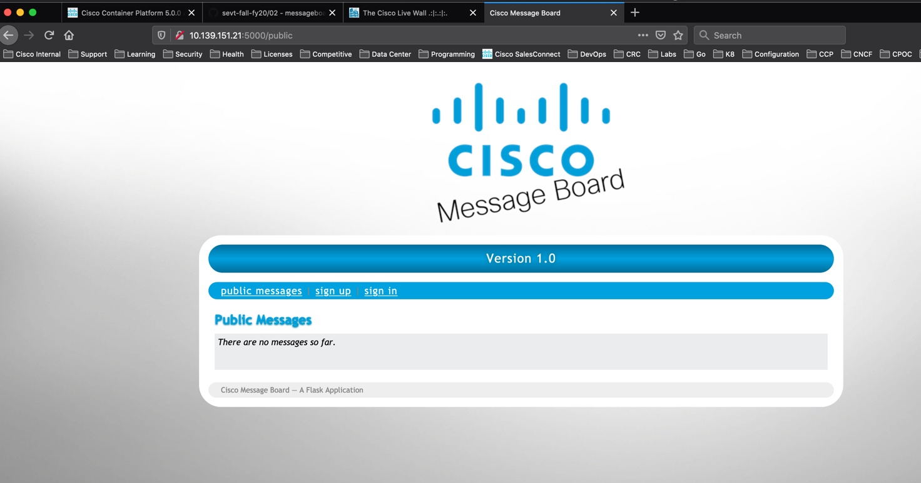This screenshot has height=483, width=921.
Task: Click the sign in link
Action: (380, 291)
